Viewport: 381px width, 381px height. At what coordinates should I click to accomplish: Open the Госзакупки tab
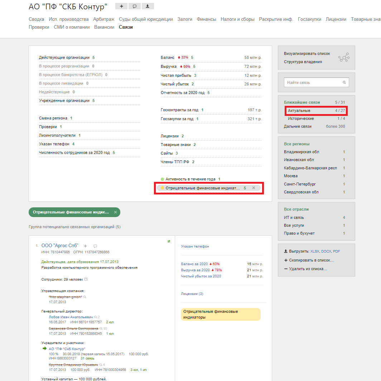(x=309, y=19)
